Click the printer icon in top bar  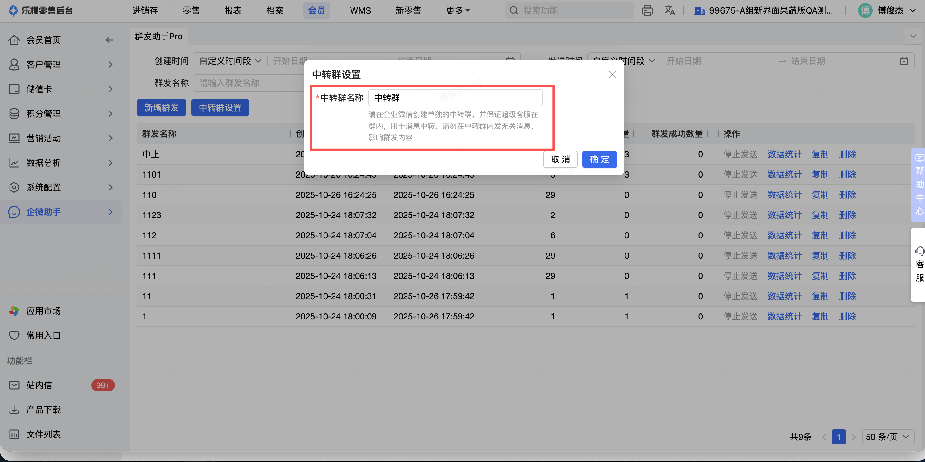click(x=647, y=10)
